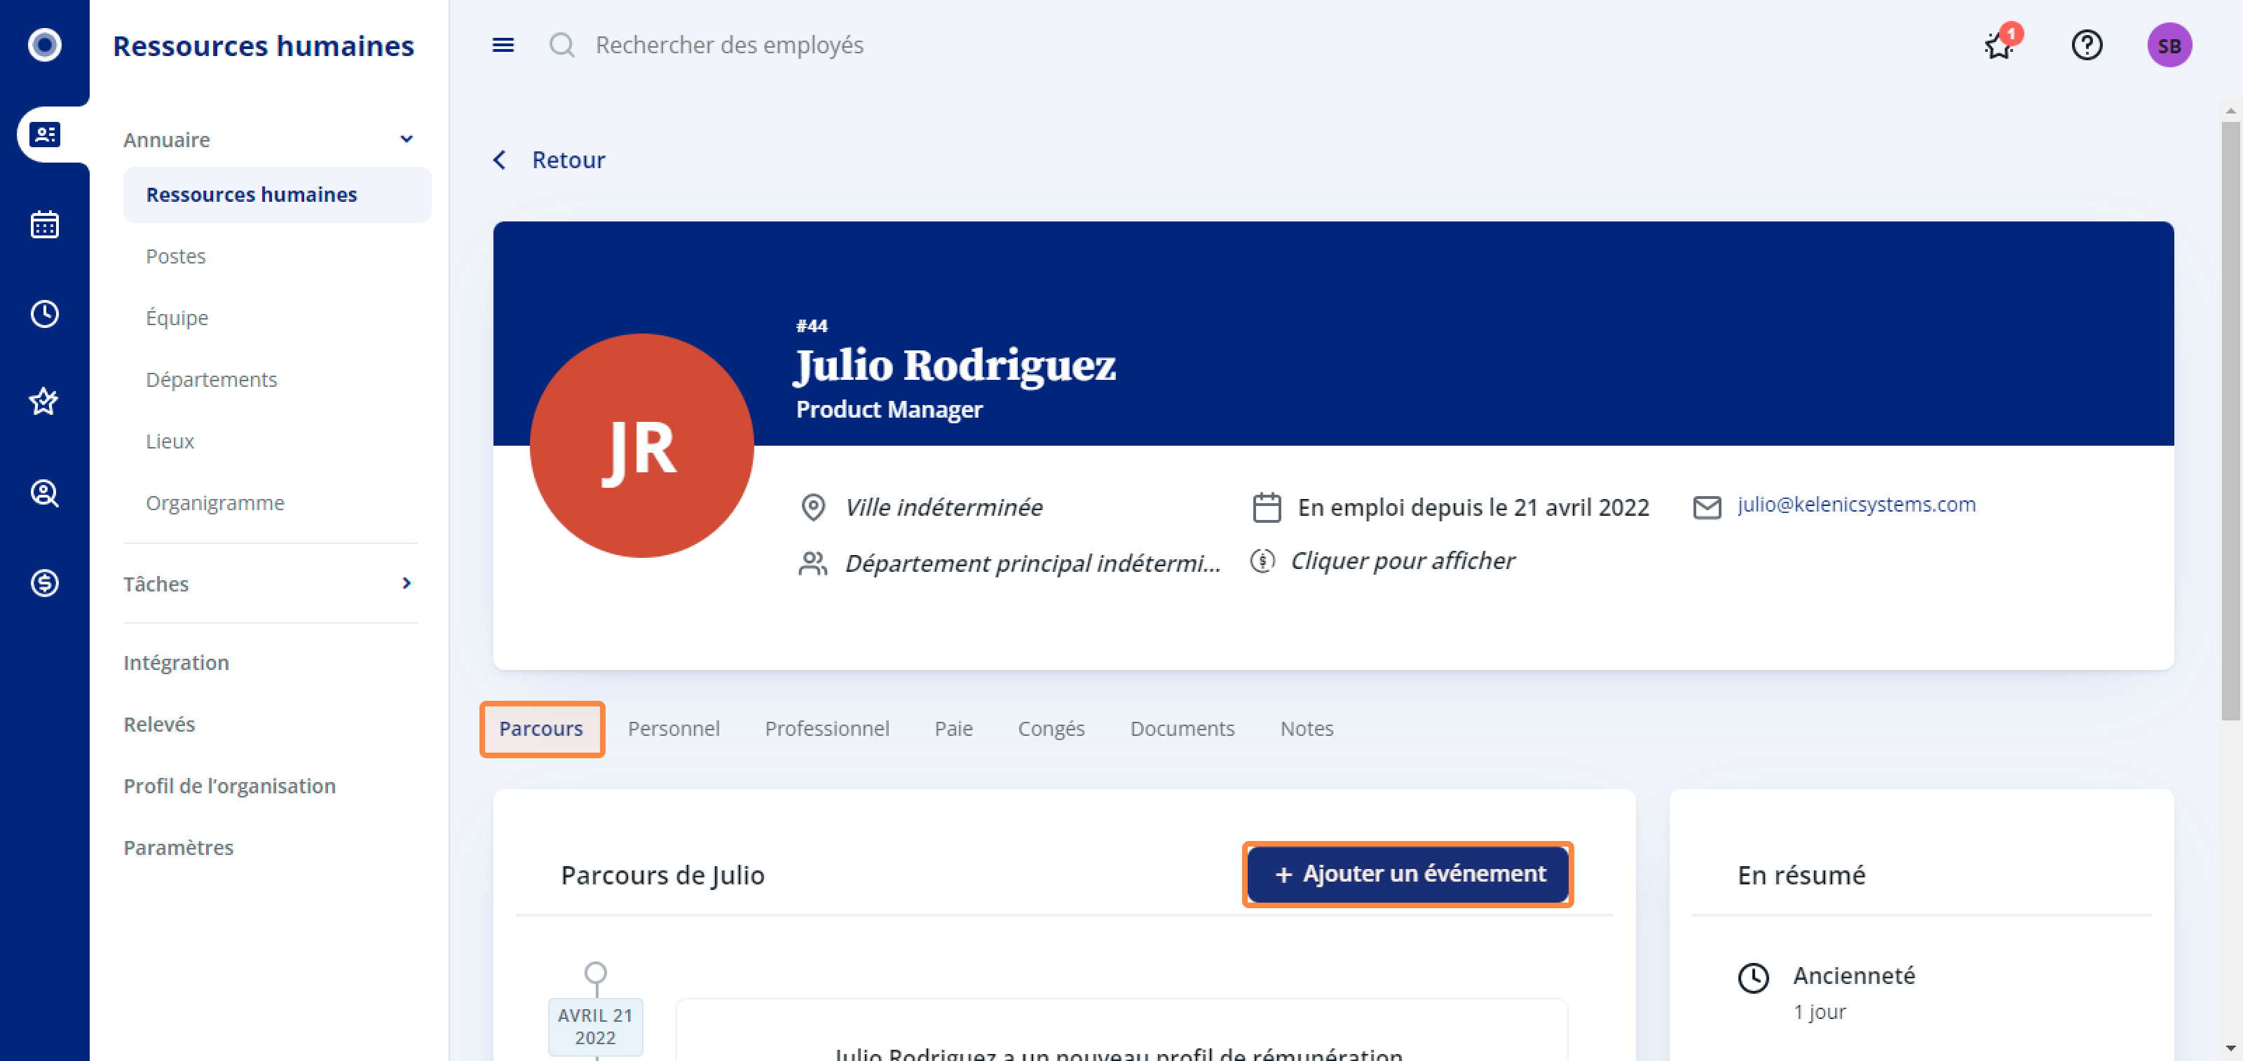The height and width of the screenshot is (1061, 2243).
Task: Click the location pin icon
Action: [812, 507]
